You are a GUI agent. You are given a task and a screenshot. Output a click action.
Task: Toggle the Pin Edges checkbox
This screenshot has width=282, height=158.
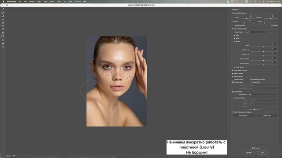[270, 25]
